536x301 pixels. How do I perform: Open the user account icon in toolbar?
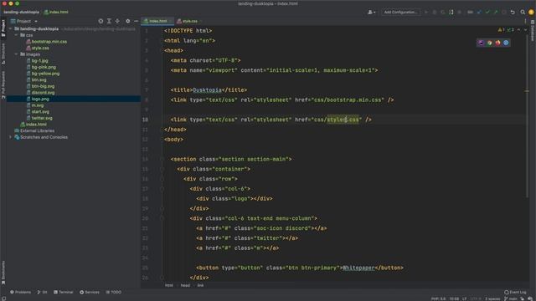tap(371, 13)
